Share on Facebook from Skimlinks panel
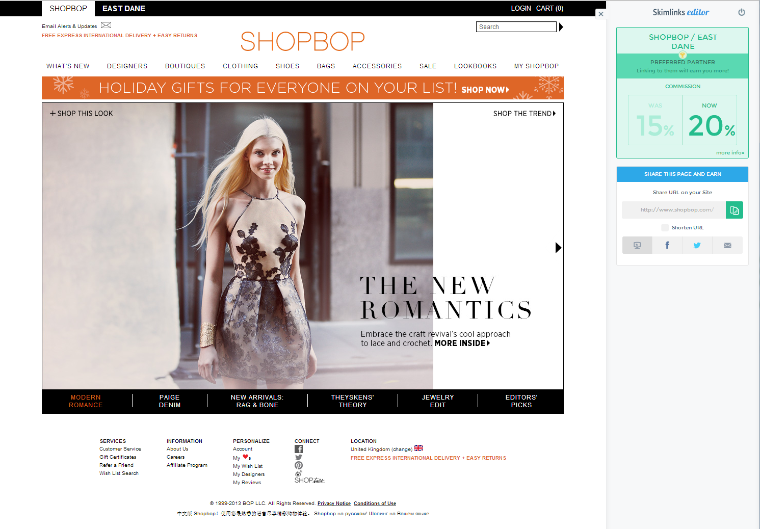760x529 pixels. (667, 245)
